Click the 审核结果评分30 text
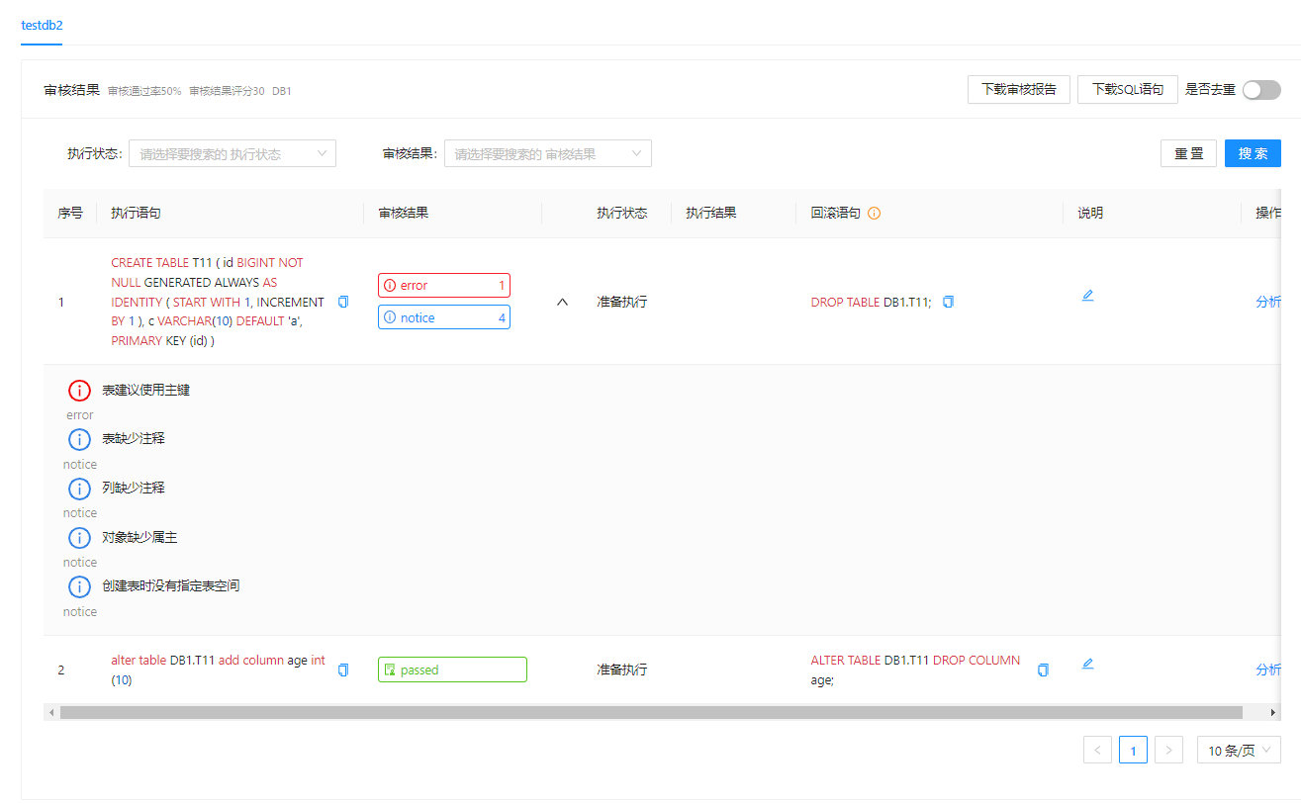The height and width of the screenshot is (804, 1301). point(227,91)
